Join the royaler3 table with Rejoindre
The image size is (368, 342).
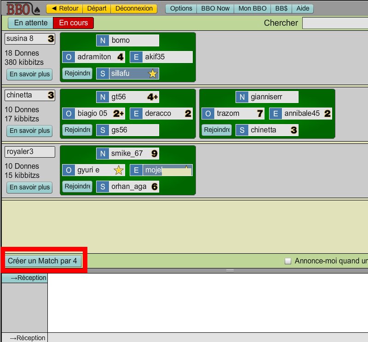pos(77,187)
